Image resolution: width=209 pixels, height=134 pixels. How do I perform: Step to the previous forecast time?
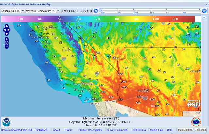96,11
